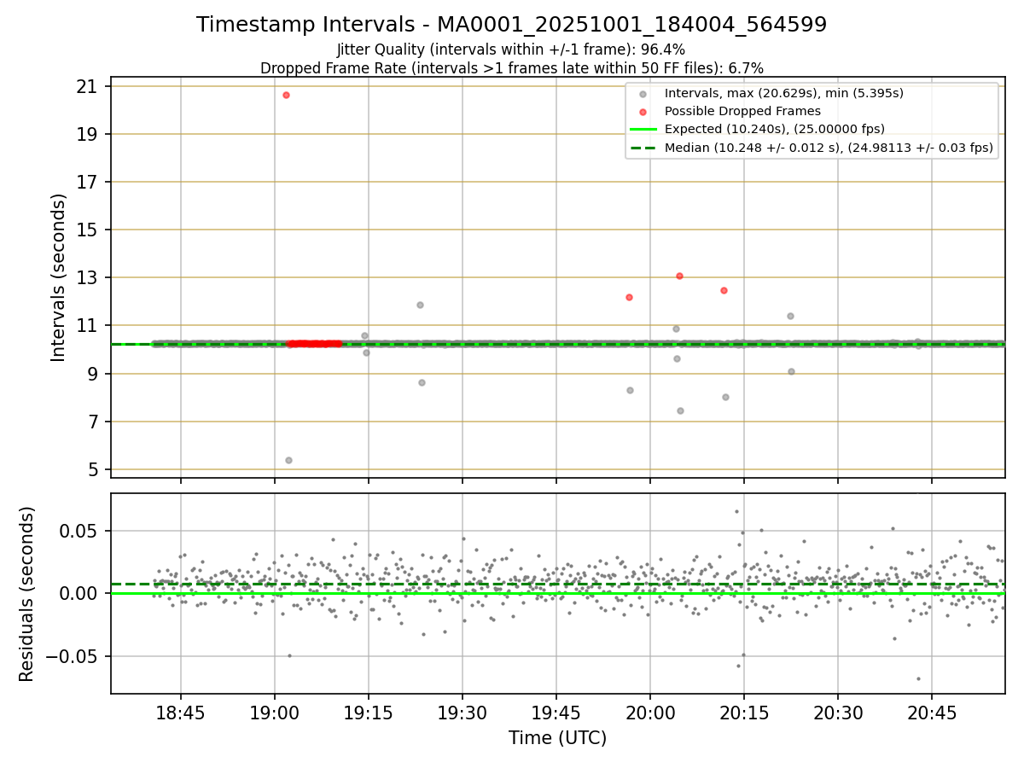
Task: Click the grey point near 8 seconds before 20:15
Action: [x=725, y=397]
